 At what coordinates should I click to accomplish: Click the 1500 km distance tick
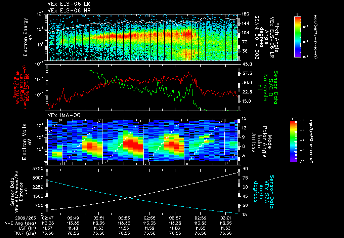point(38,196)
